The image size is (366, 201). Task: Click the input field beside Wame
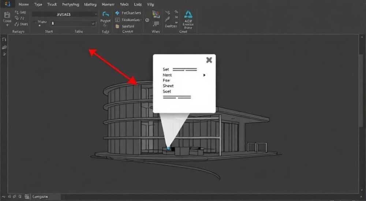tap(73, 23)
